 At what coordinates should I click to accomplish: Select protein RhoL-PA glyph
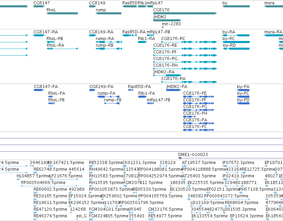[x=50, y=97]
